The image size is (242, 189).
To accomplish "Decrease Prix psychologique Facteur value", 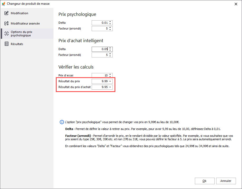I will (x=110, y=30).
